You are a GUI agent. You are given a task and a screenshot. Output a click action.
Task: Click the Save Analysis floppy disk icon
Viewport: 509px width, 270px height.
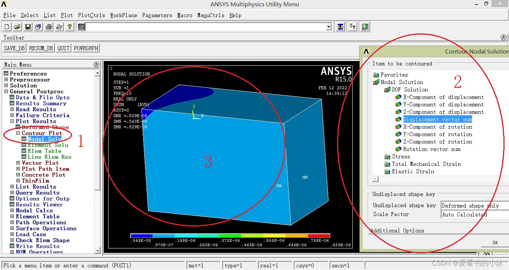tap(28, 27)
